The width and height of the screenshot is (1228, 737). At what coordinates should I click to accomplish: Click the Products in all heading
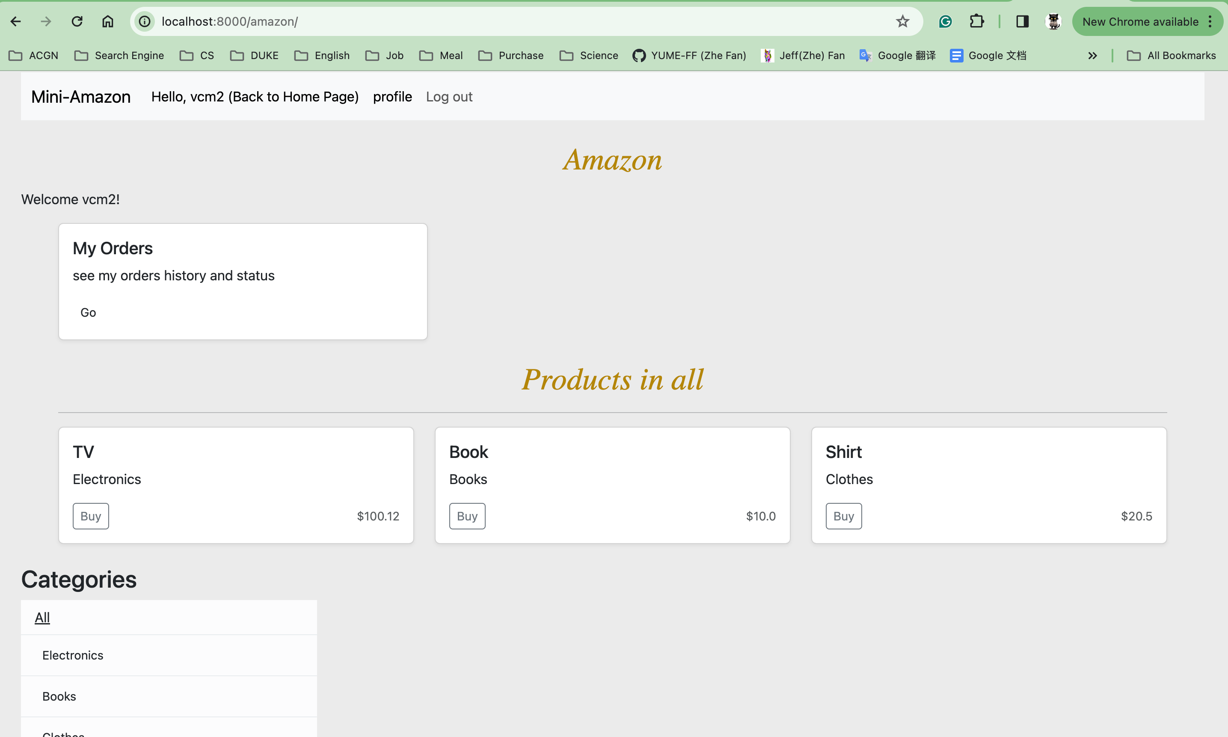tap(613, 380)
